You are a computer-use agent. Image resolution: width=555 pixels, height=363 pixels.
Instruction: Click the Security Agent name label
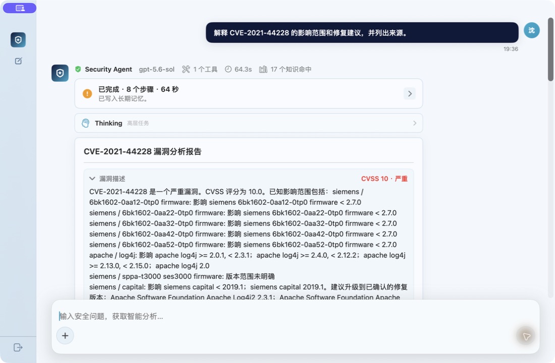[108, 70]
